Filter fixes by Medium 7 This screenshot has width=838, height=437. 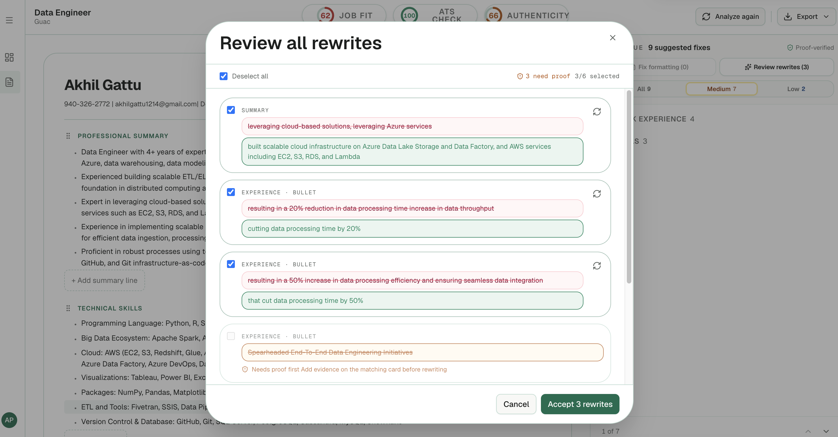721,89
